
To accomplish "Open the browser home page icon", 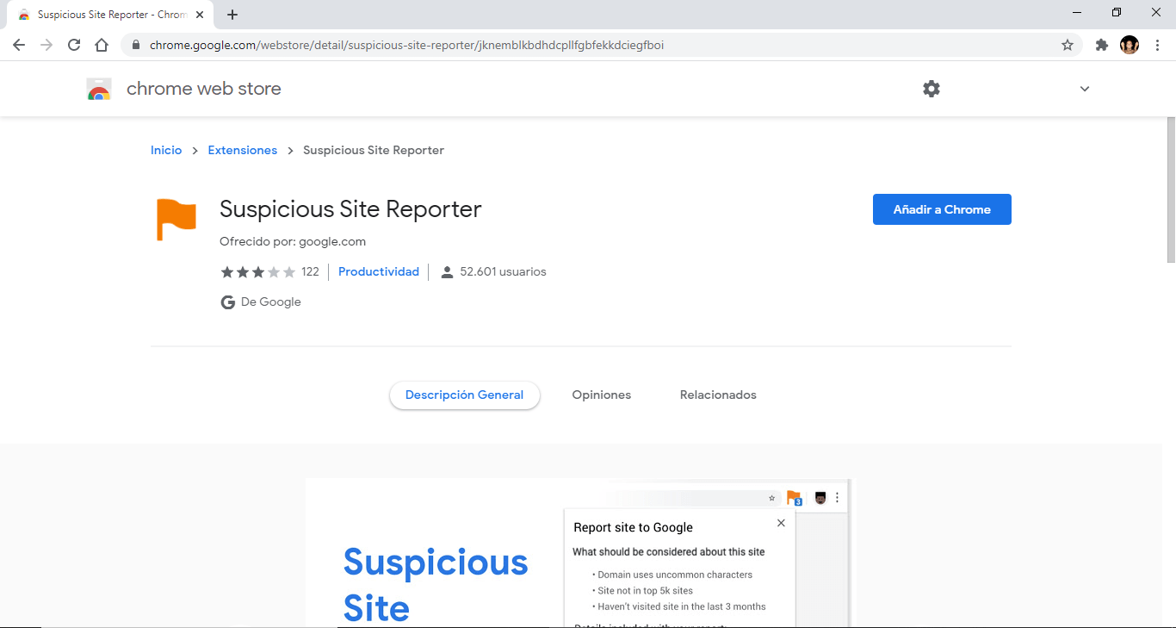I will click(102, 45).
